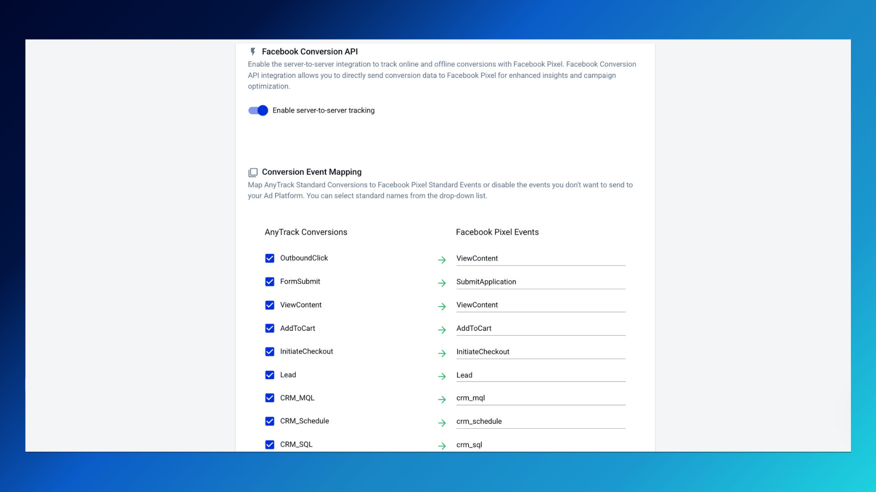The height and width of the screenshot is (492, 876).
Task: Click the green arrow beside CRM_Schedule
Action: pos(442,423)
